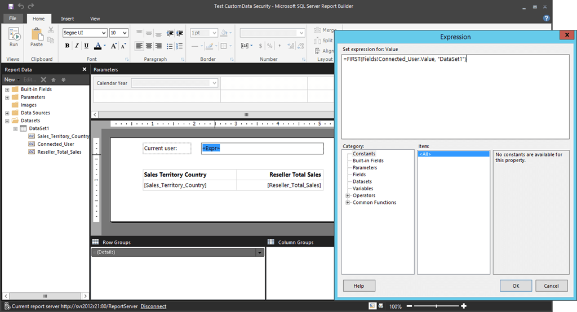Image resolution: width=577 pixels, height=312 pixels.
Task: Click the Bullets list icon
Action: [170, 46]
